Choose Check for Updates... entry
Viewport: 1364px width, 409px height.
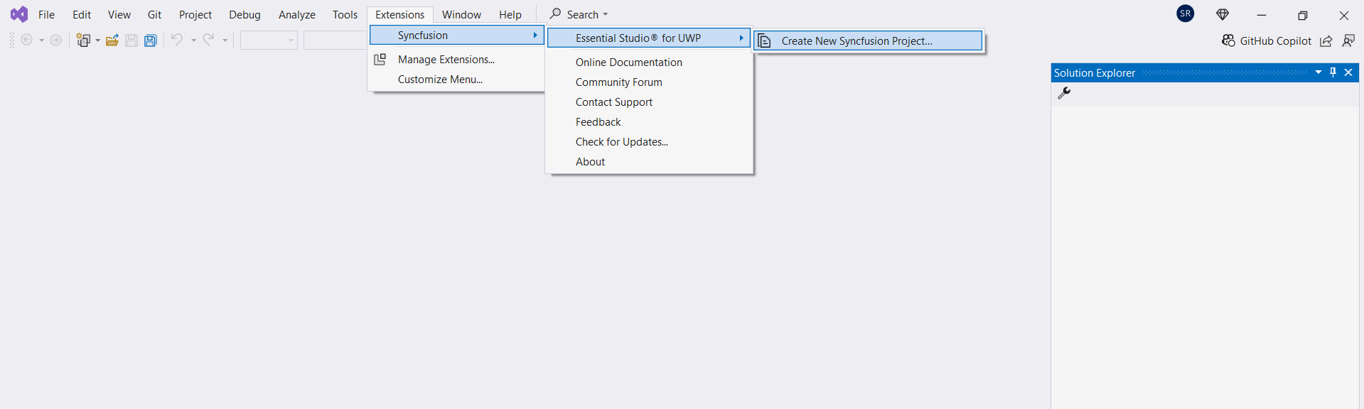click(x=649, y=142)
